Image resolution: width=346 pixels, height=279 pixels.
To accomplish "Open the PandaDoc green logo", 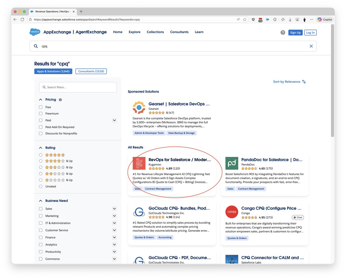I will point(232,163).
